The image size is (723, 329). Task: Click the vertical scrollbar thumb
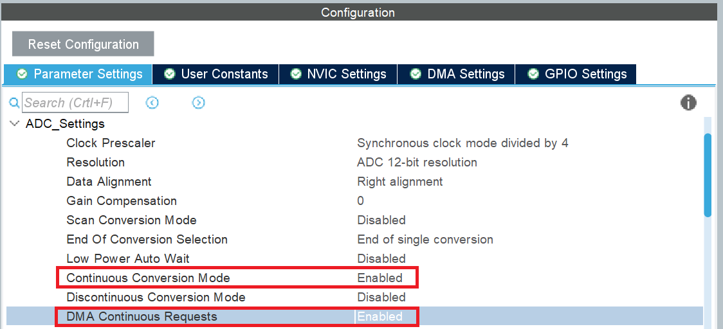[x=708, y=175]
